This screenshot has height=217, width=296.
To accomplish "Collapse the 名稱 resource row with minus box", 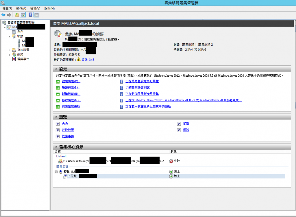I will tap(56, 172).
